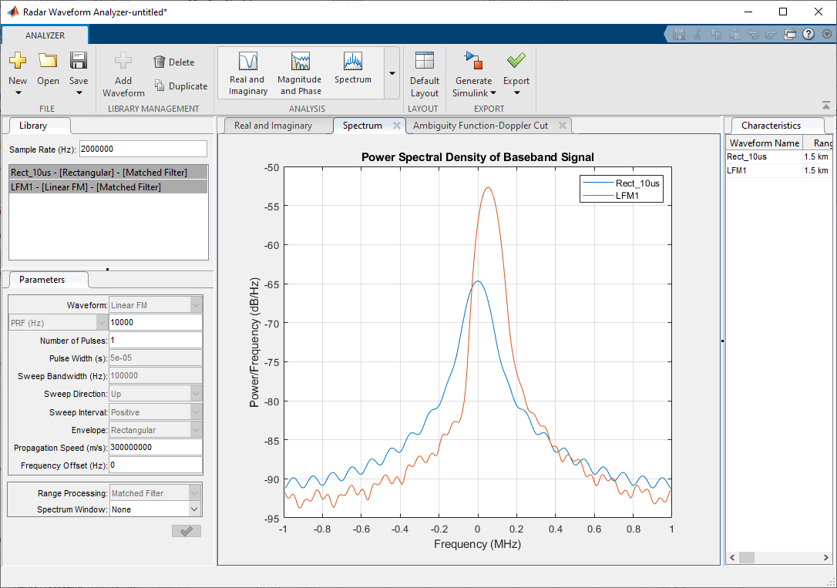
Task: Open the Help question mark icon
Action: point(808,35)
